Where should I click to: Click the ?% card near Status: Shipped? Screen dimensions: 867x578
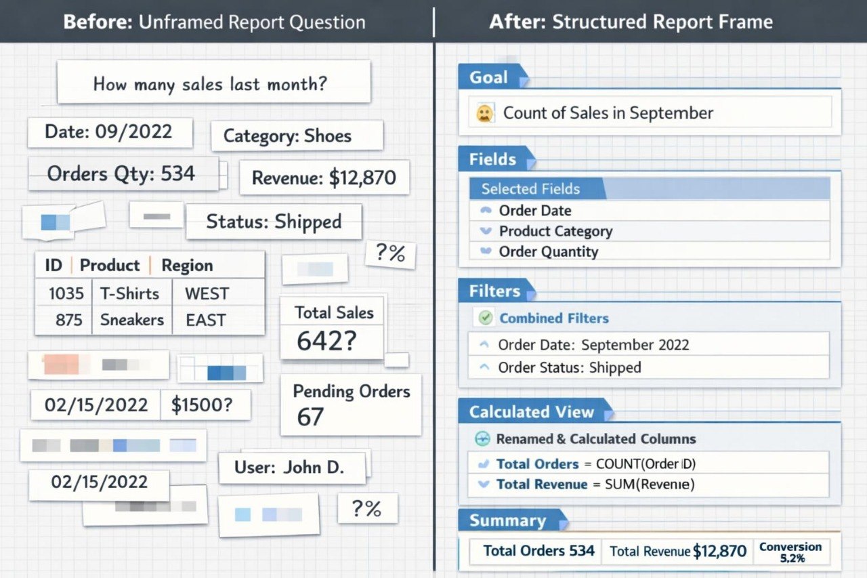390,254
